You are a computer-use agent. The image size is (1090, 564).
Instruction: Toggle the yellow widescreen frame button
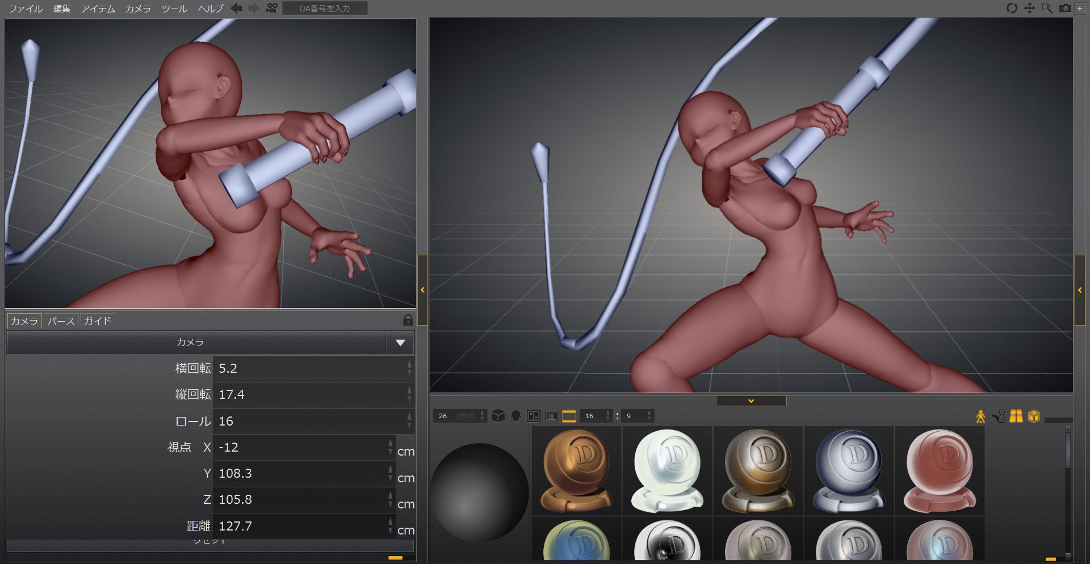click(x=569, y=416)
